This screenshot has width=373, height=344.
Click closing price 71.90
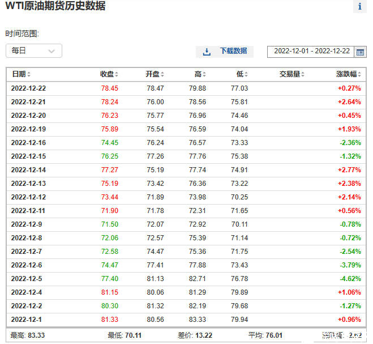coord(110,211)
